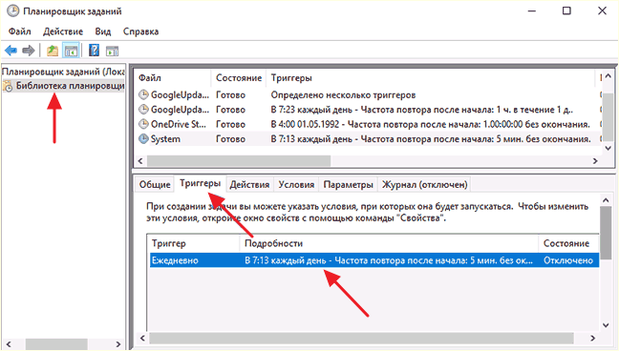Click the details pane vertical scrollbar thumb
This screenshot has height=351, width=619.
pos(606,234)
